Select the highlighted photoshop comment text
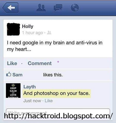This screenshot has height=123, width=116. 57,93
